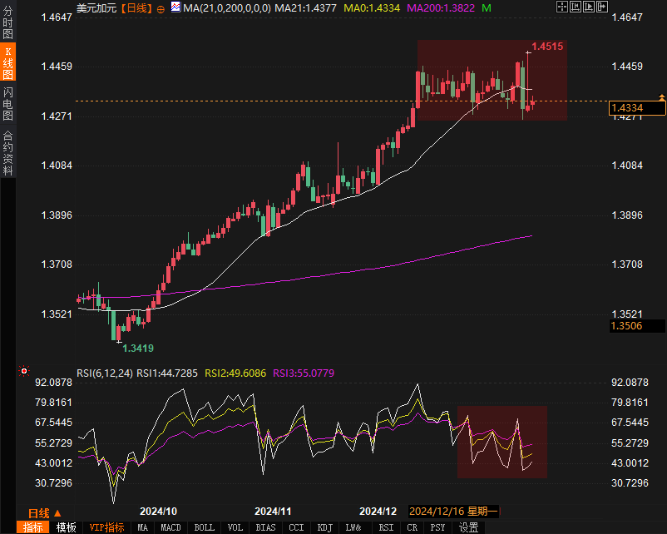
Task: Open MA(21,0,200,0,0,0) parameter settings
Action: (x=226, y=7)
